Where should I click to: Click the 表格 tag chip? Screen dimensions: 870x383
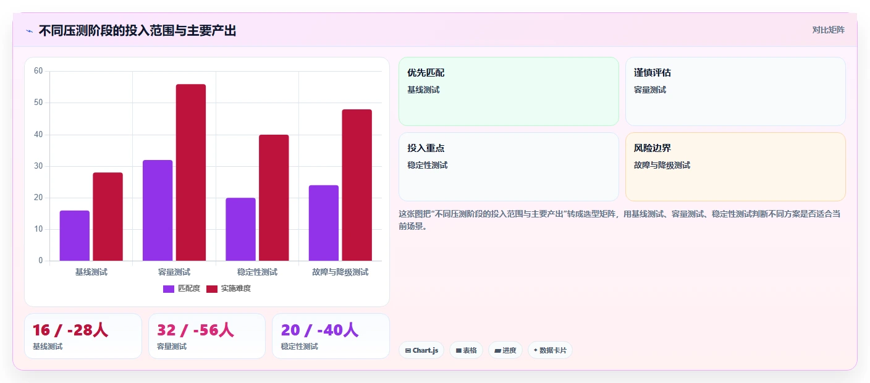click(466, 350)
